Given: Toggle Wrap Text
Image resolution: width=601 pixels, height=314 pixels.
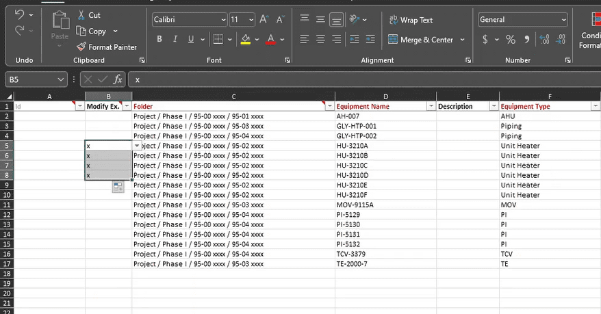Looking at the screenshot, I should coord(411,20).
